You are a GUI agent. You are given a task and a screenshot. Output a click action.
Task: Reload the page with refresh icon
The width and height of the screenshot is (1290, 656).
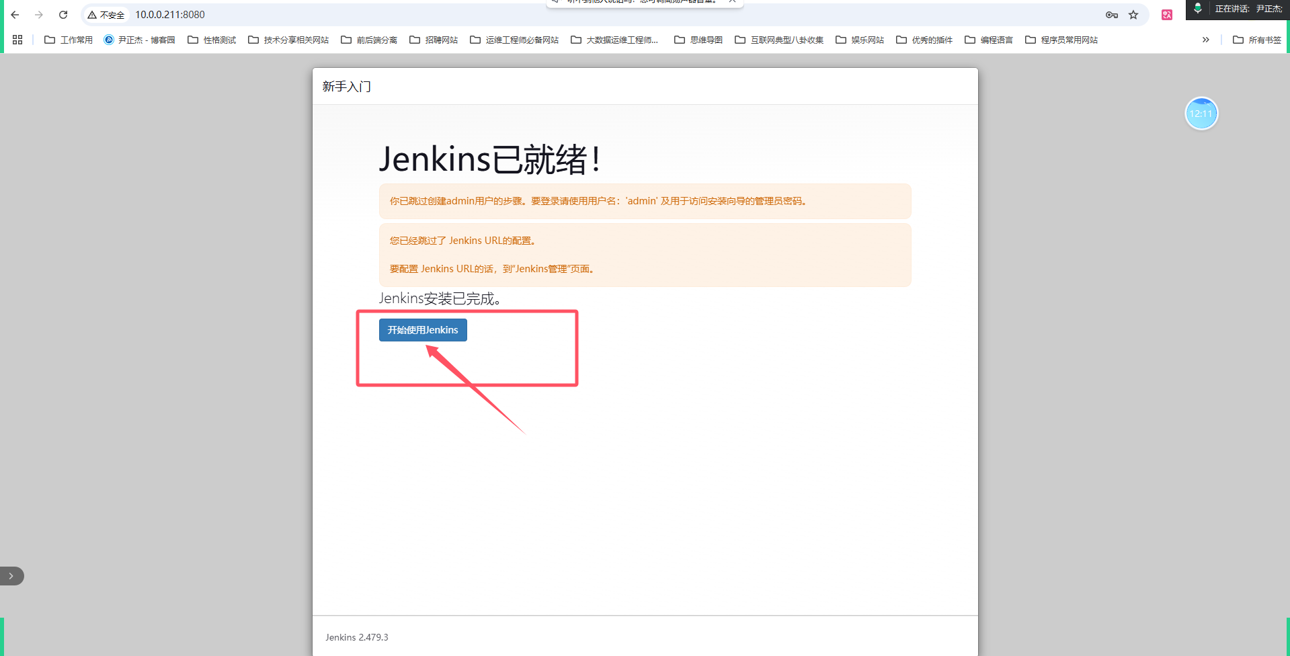63,15
